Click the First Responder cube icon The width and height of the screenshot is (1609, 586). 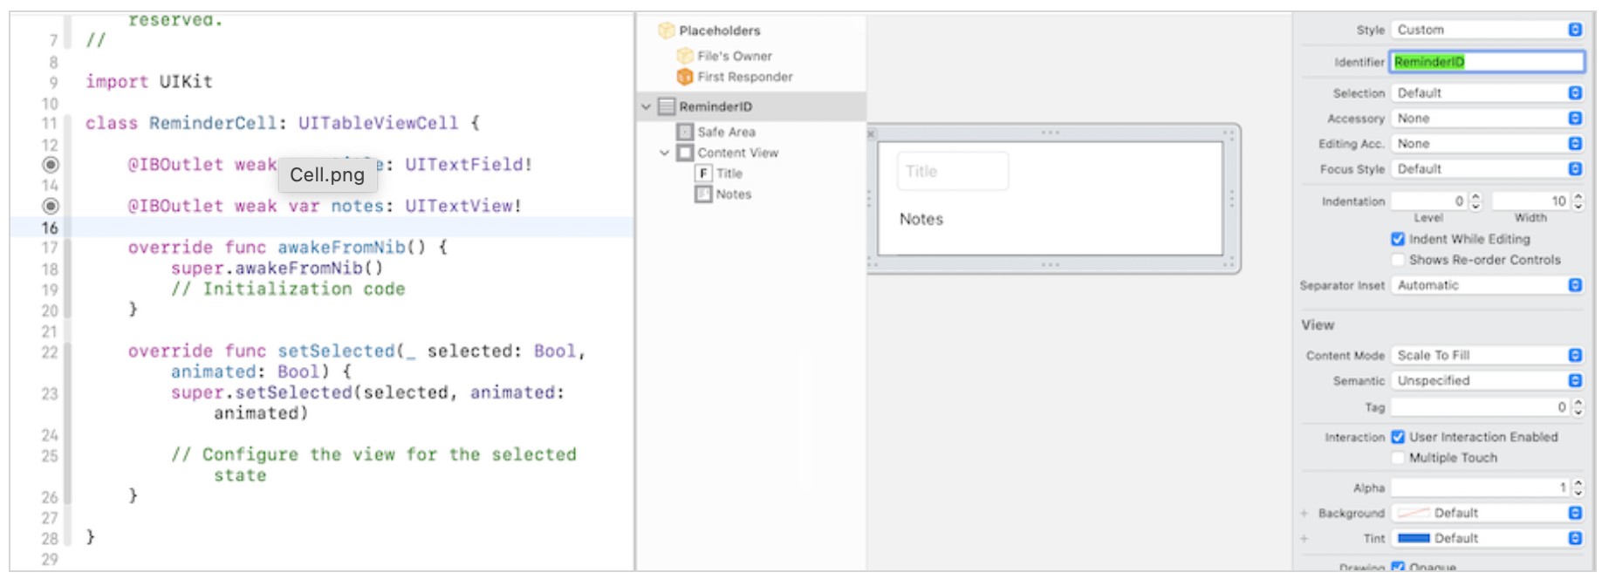pos(685,77)
